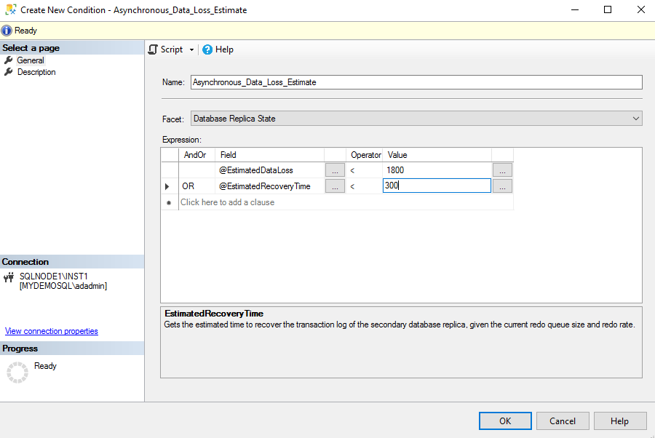Click the wrench icon beside General
655x438 pixels.
9,60
